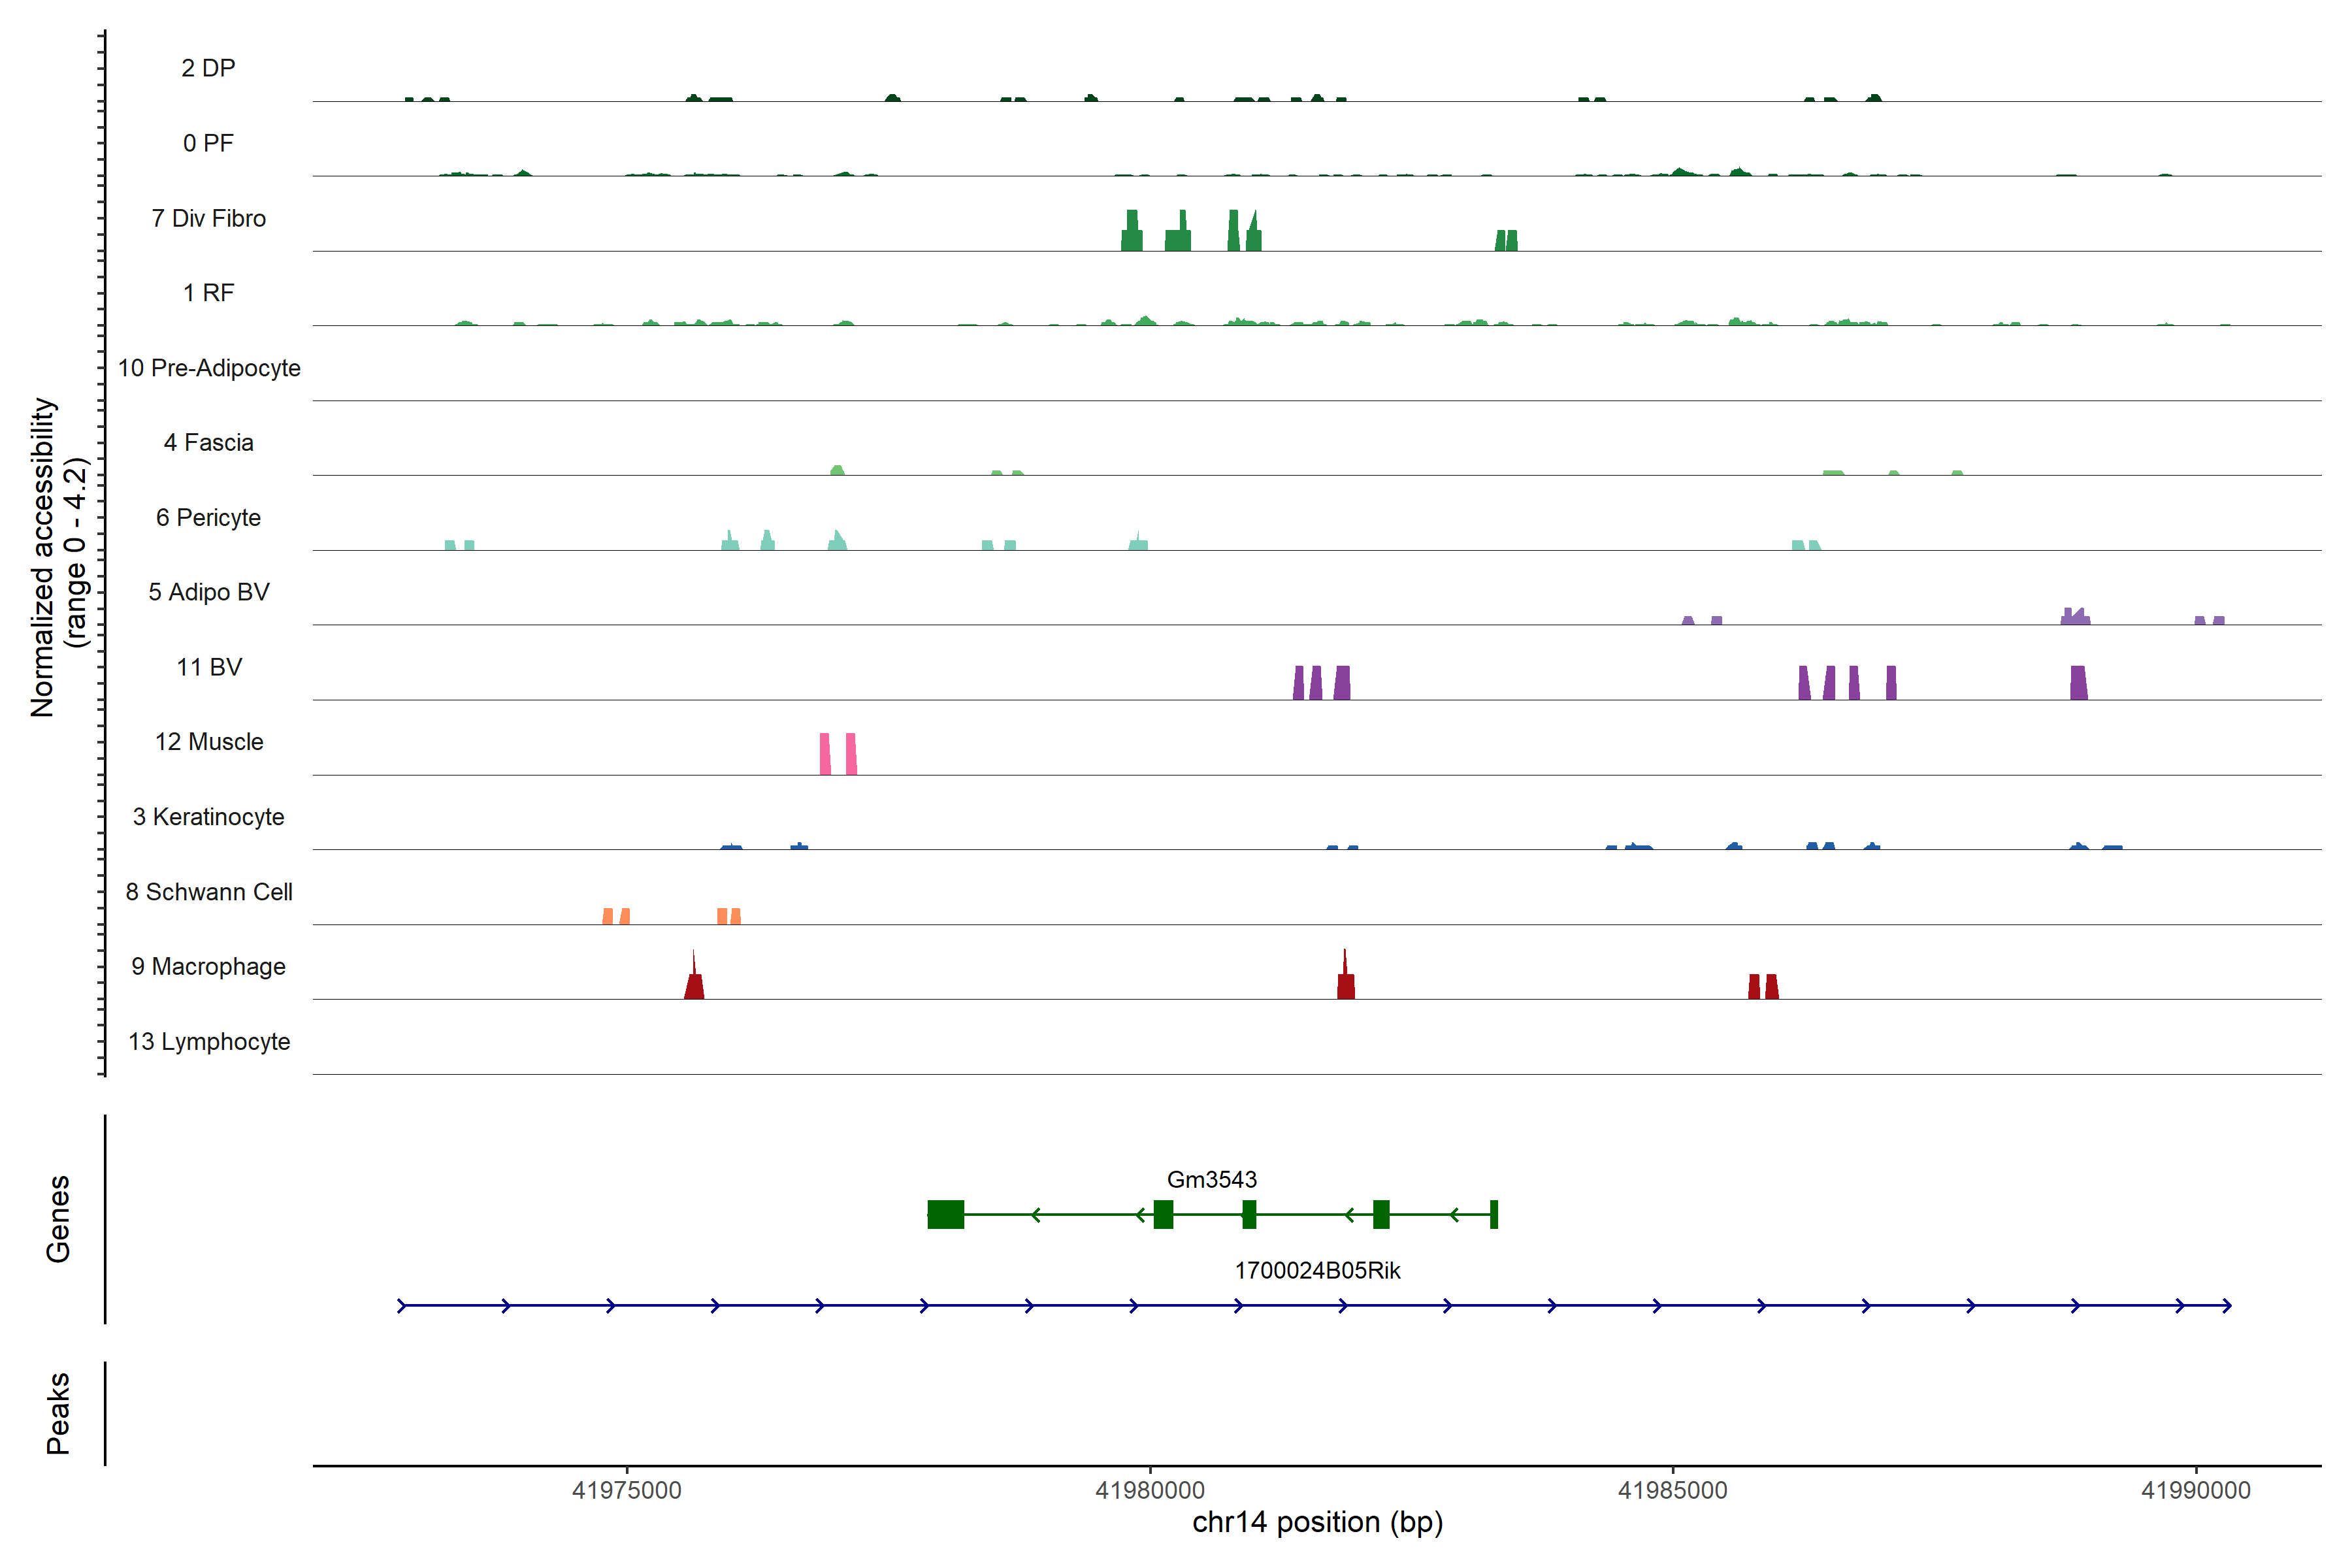This screenshot has width=2352, height=1568.
Task: Click the 3 Keratinocyte track label
Action: point(208,817)
